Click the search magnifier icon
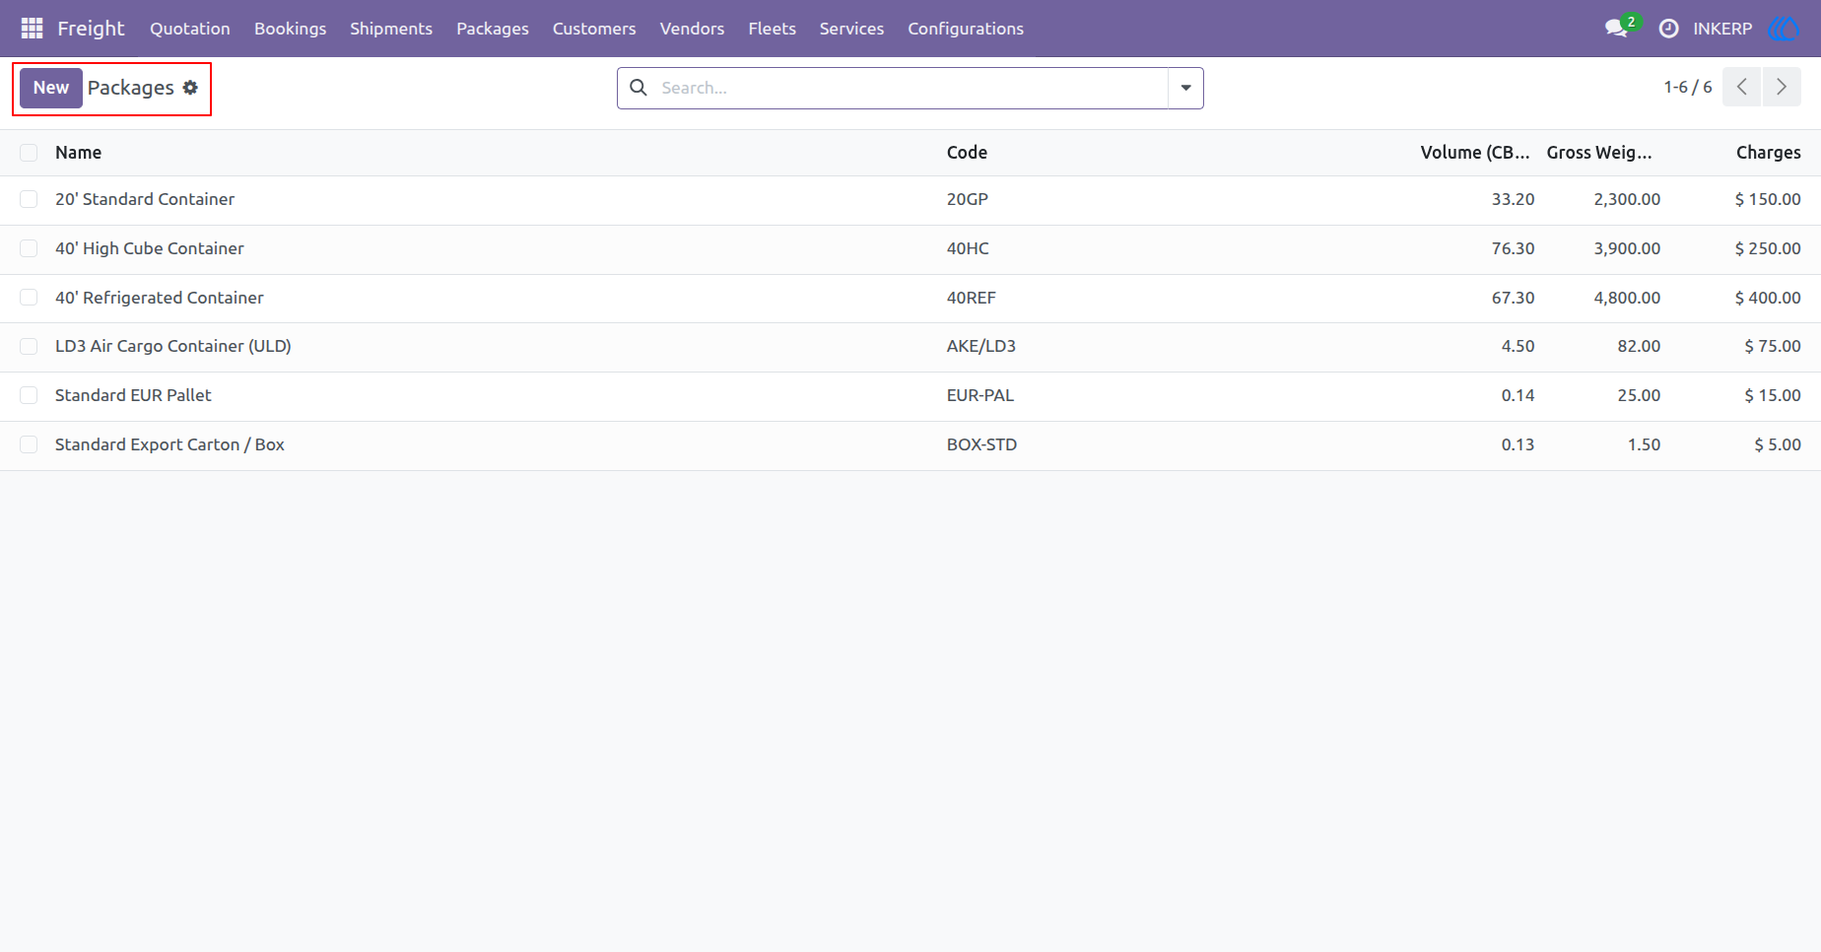 tap(639, 88)
